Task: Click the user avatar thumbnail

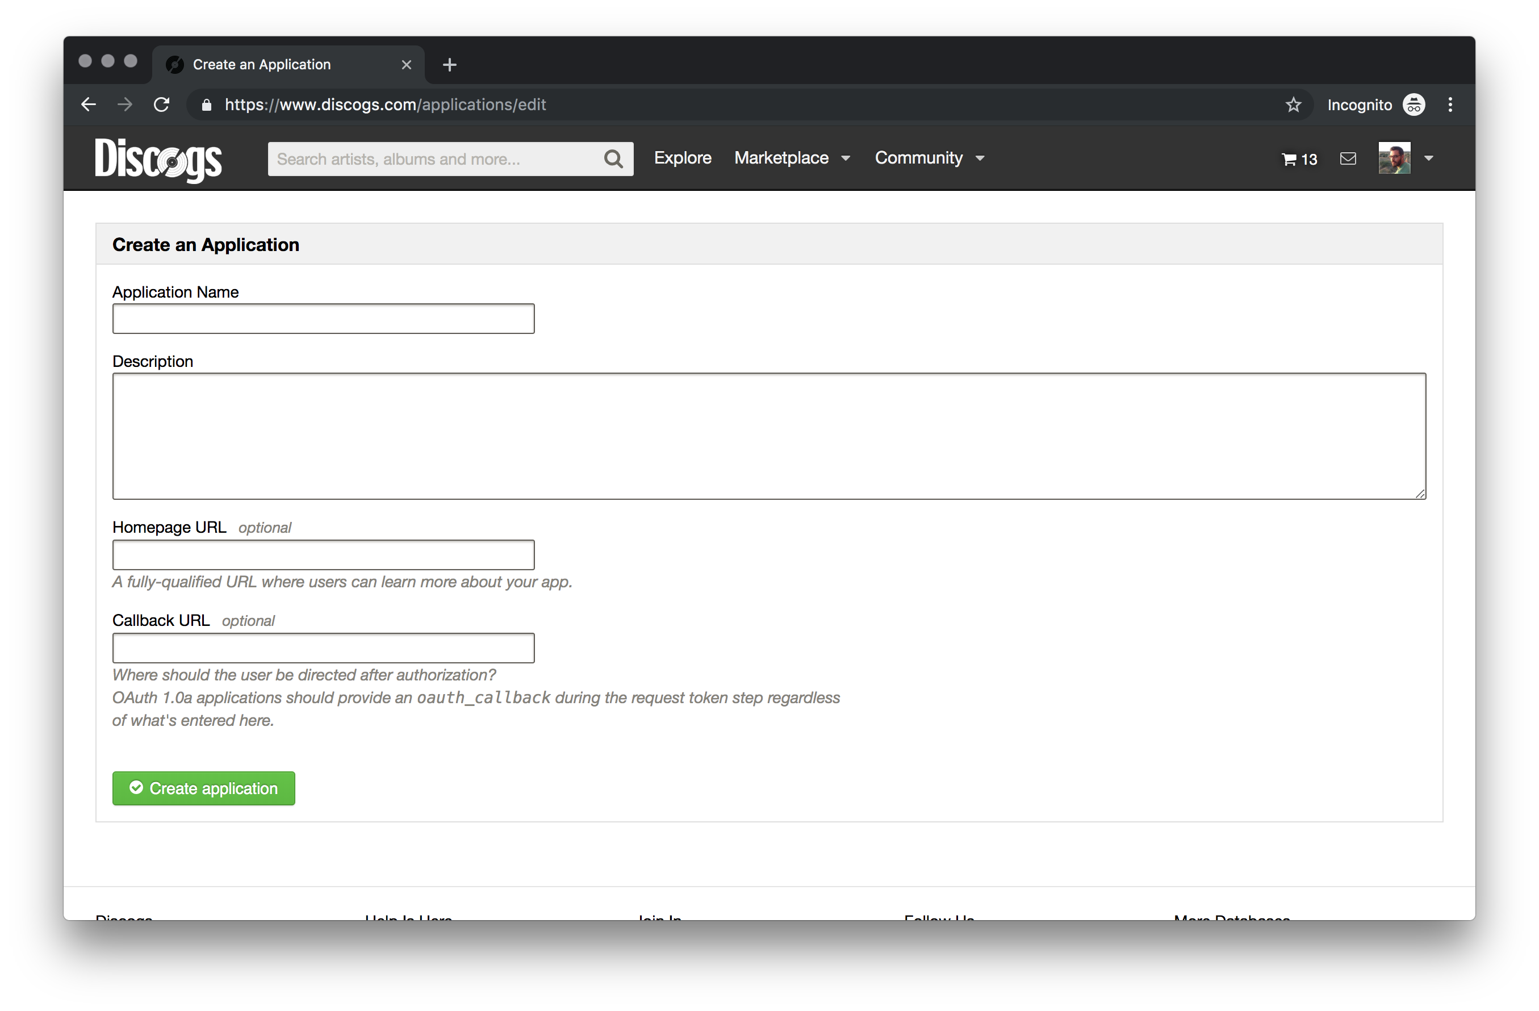Action: [1394, 158]
